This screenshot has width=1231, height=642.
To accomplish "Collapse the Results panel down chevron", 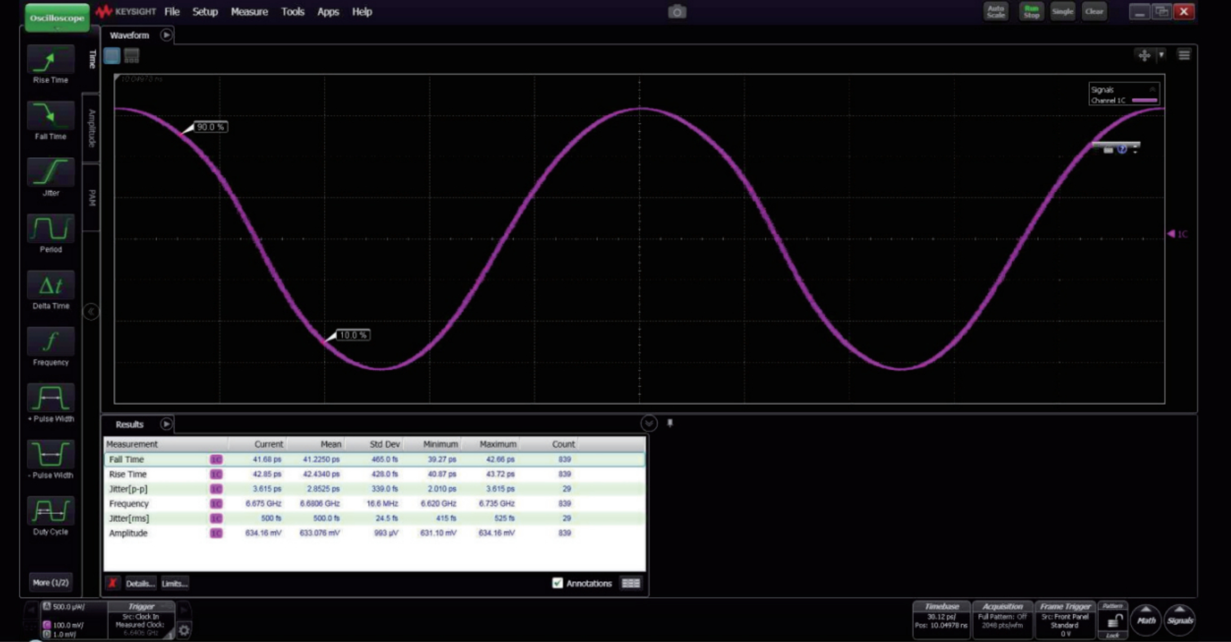I will [648, 423].
